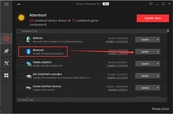Tick the Outdated (33) select-all checkbox
Screen dimensions: 173x114
[x=19, y=31]
